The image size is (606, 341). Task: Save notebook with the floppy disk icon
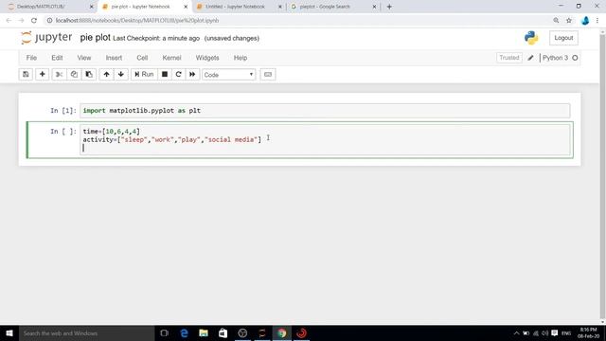click(26, 74)
